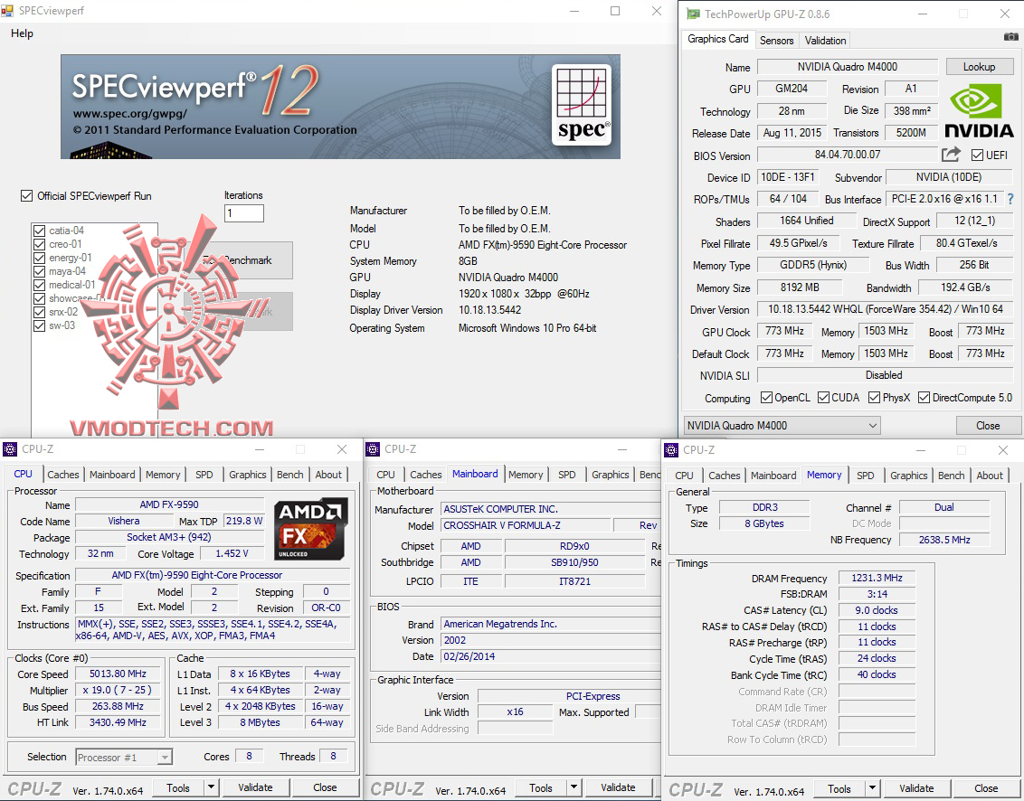Toggle the PhysX checkbox in GPU-Z

[x=874, y=398]
